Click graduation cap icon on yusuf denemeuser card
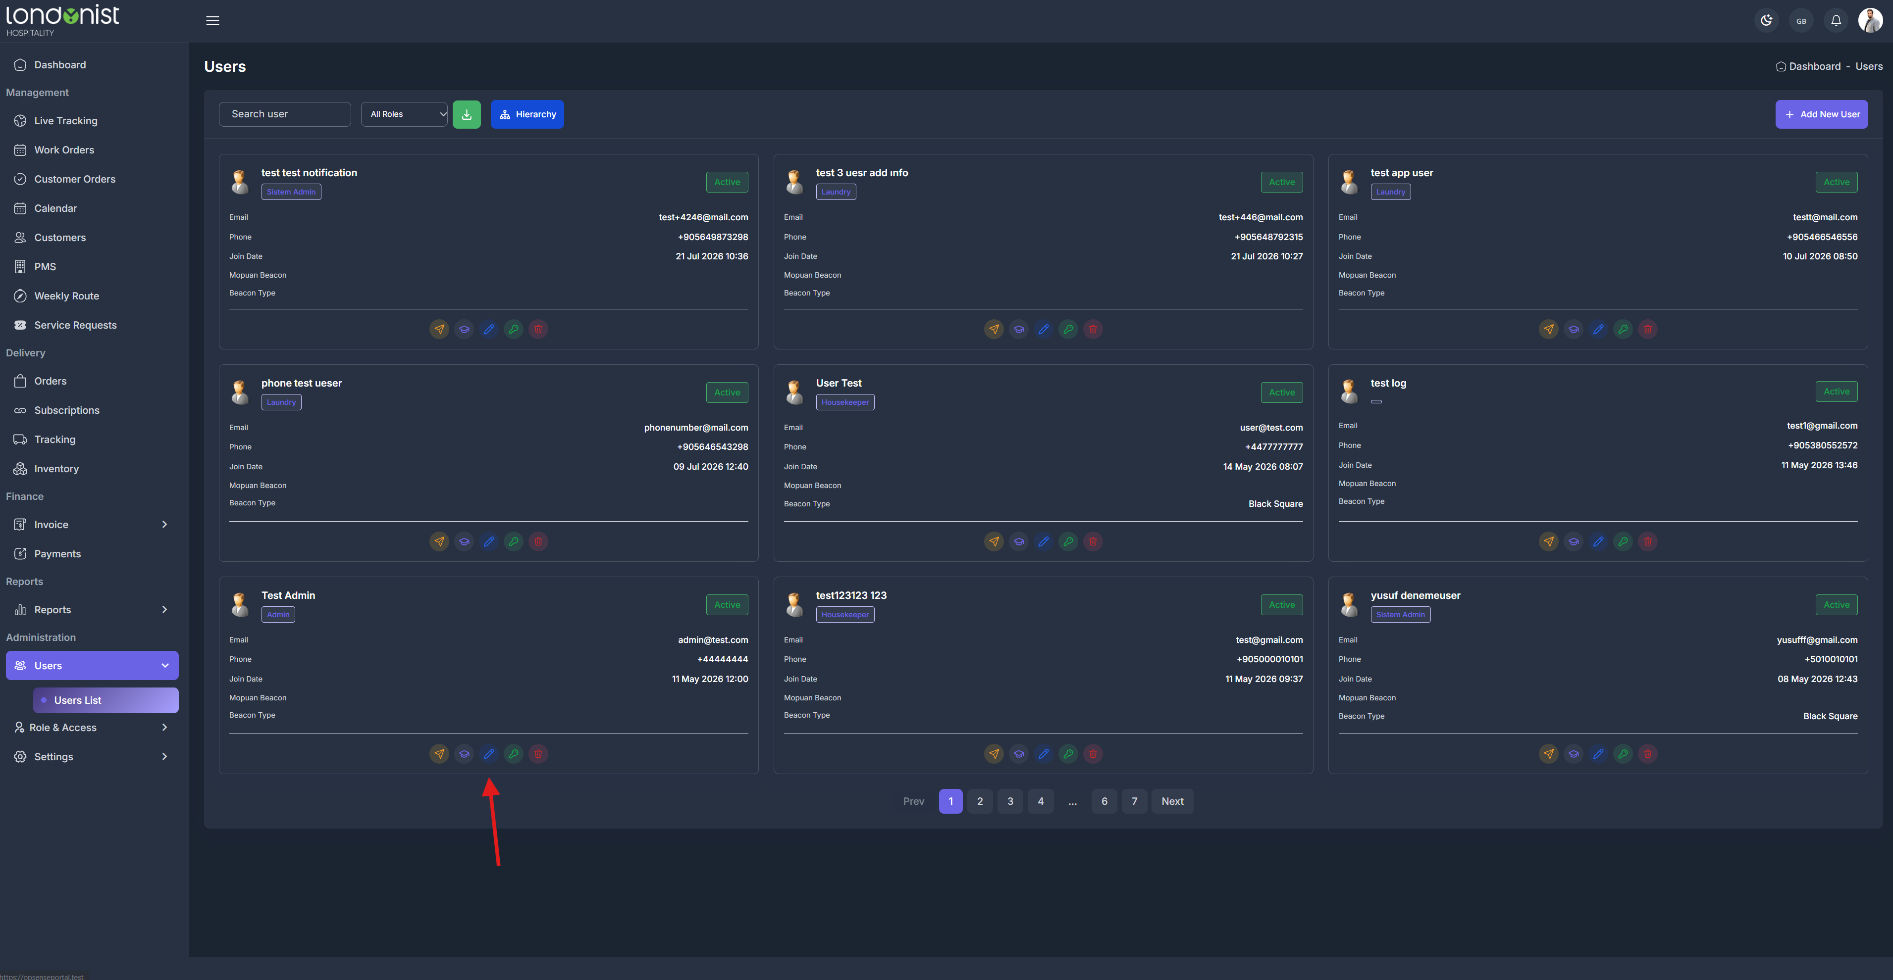This screenshot has width=1893, height=980. point(1574,753)
